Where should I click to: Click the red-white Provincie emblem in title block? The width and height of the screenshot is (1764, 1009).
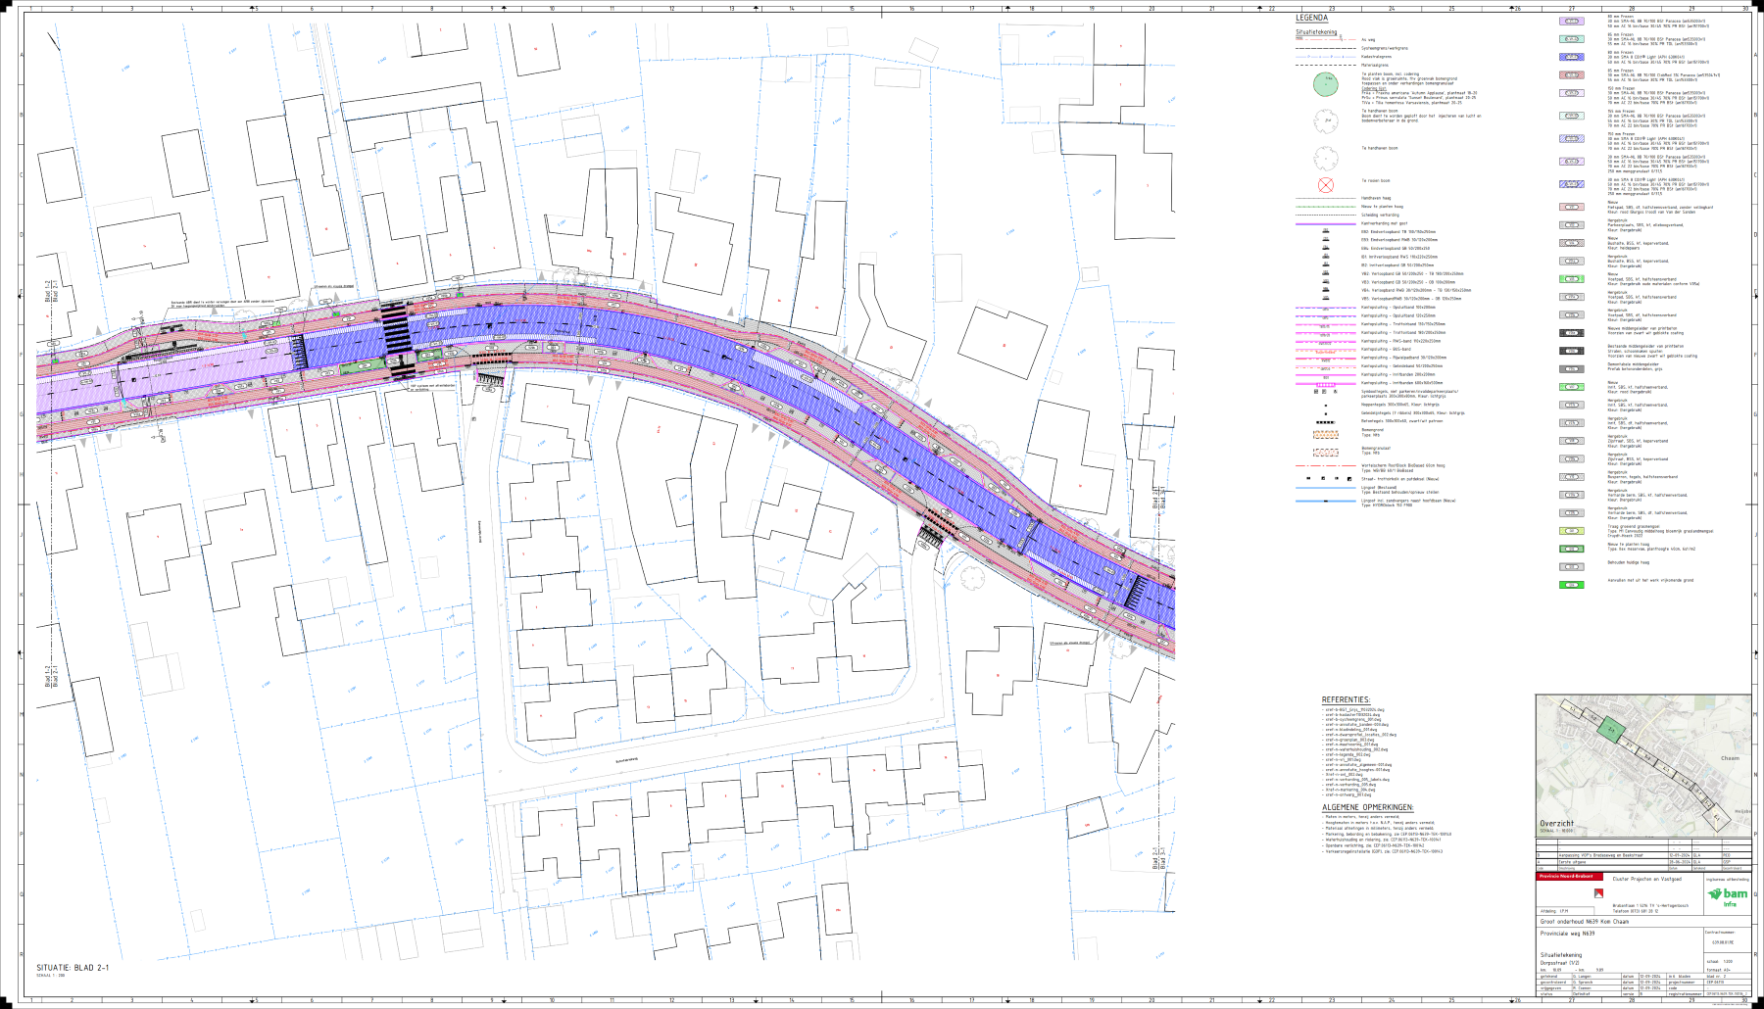[x=1598, y=893]
